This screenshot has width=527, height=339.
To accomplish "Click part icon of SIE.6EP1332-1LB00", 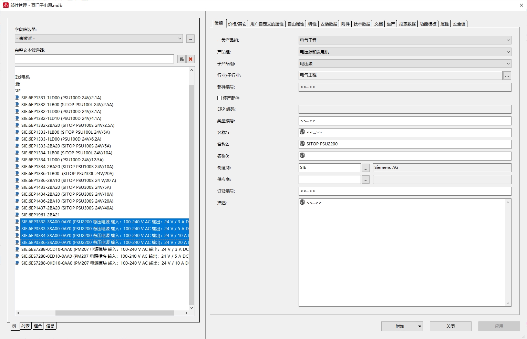I will tap(17, 104).
